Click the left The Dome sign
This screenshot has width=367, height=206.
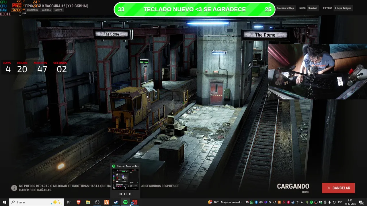pos(111,34)
